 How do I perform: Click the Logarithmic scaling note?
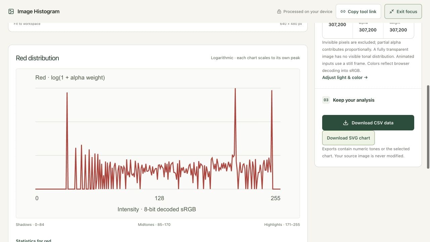(255, 58)
